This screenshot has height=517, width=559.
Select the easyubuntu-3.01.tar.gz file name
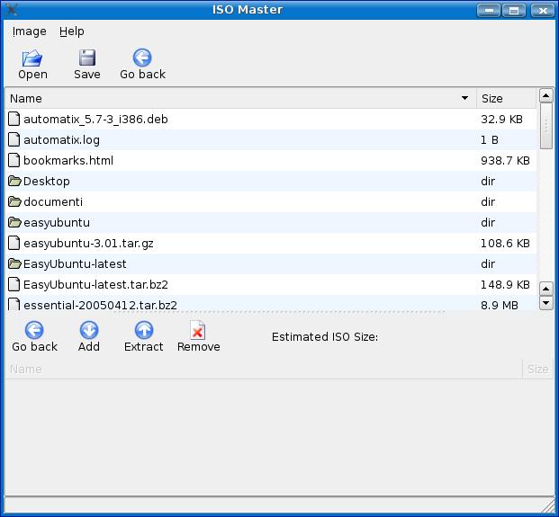coord(88,243)
